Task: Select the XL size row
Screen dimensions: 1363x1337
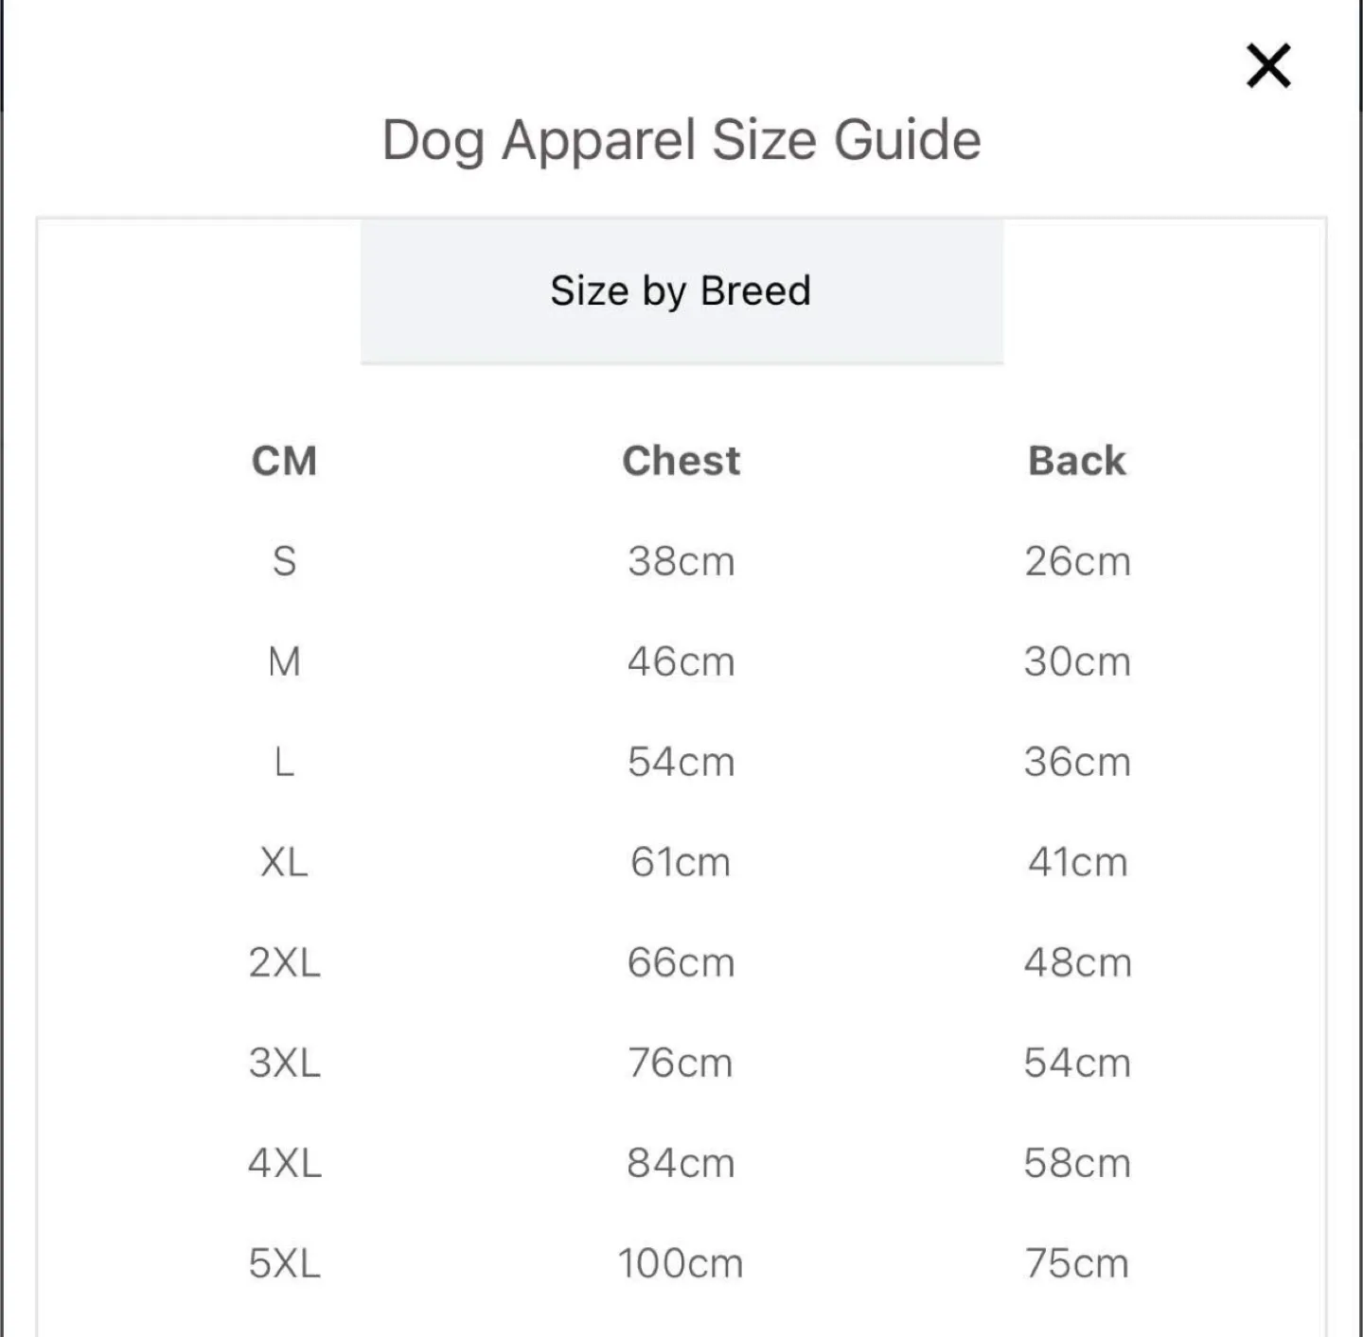Action: pyautogui.click(x=285, y=862)
